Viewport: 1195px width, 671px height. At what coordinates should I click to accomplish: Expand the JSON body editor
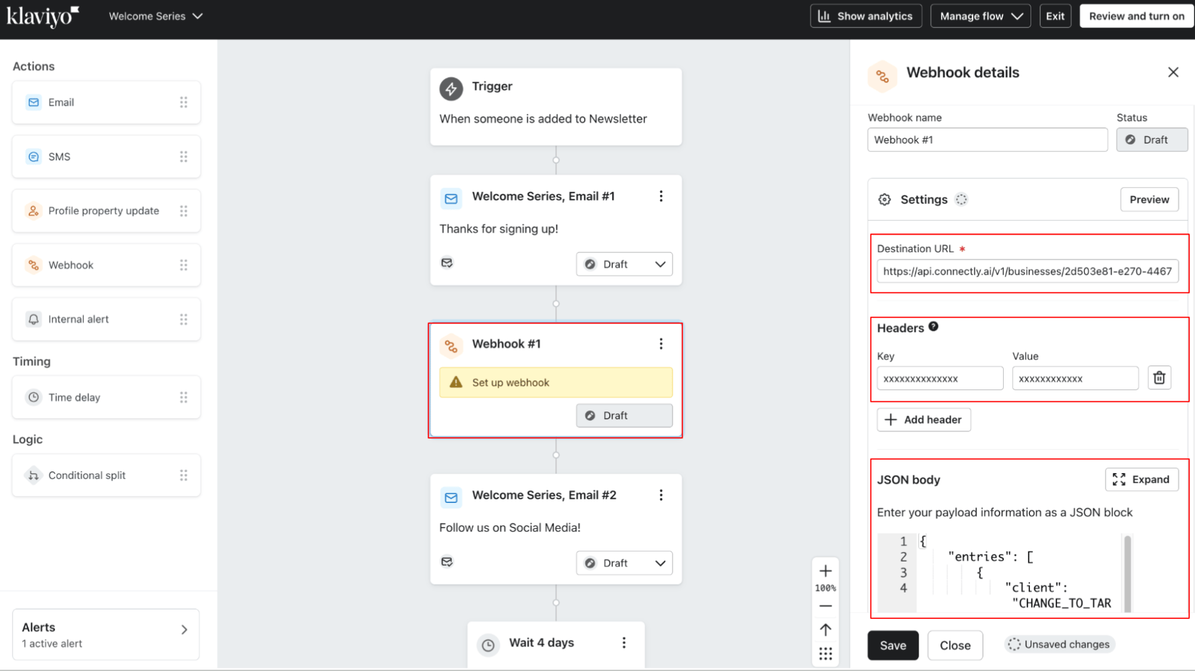click(x=1142, y=480)
